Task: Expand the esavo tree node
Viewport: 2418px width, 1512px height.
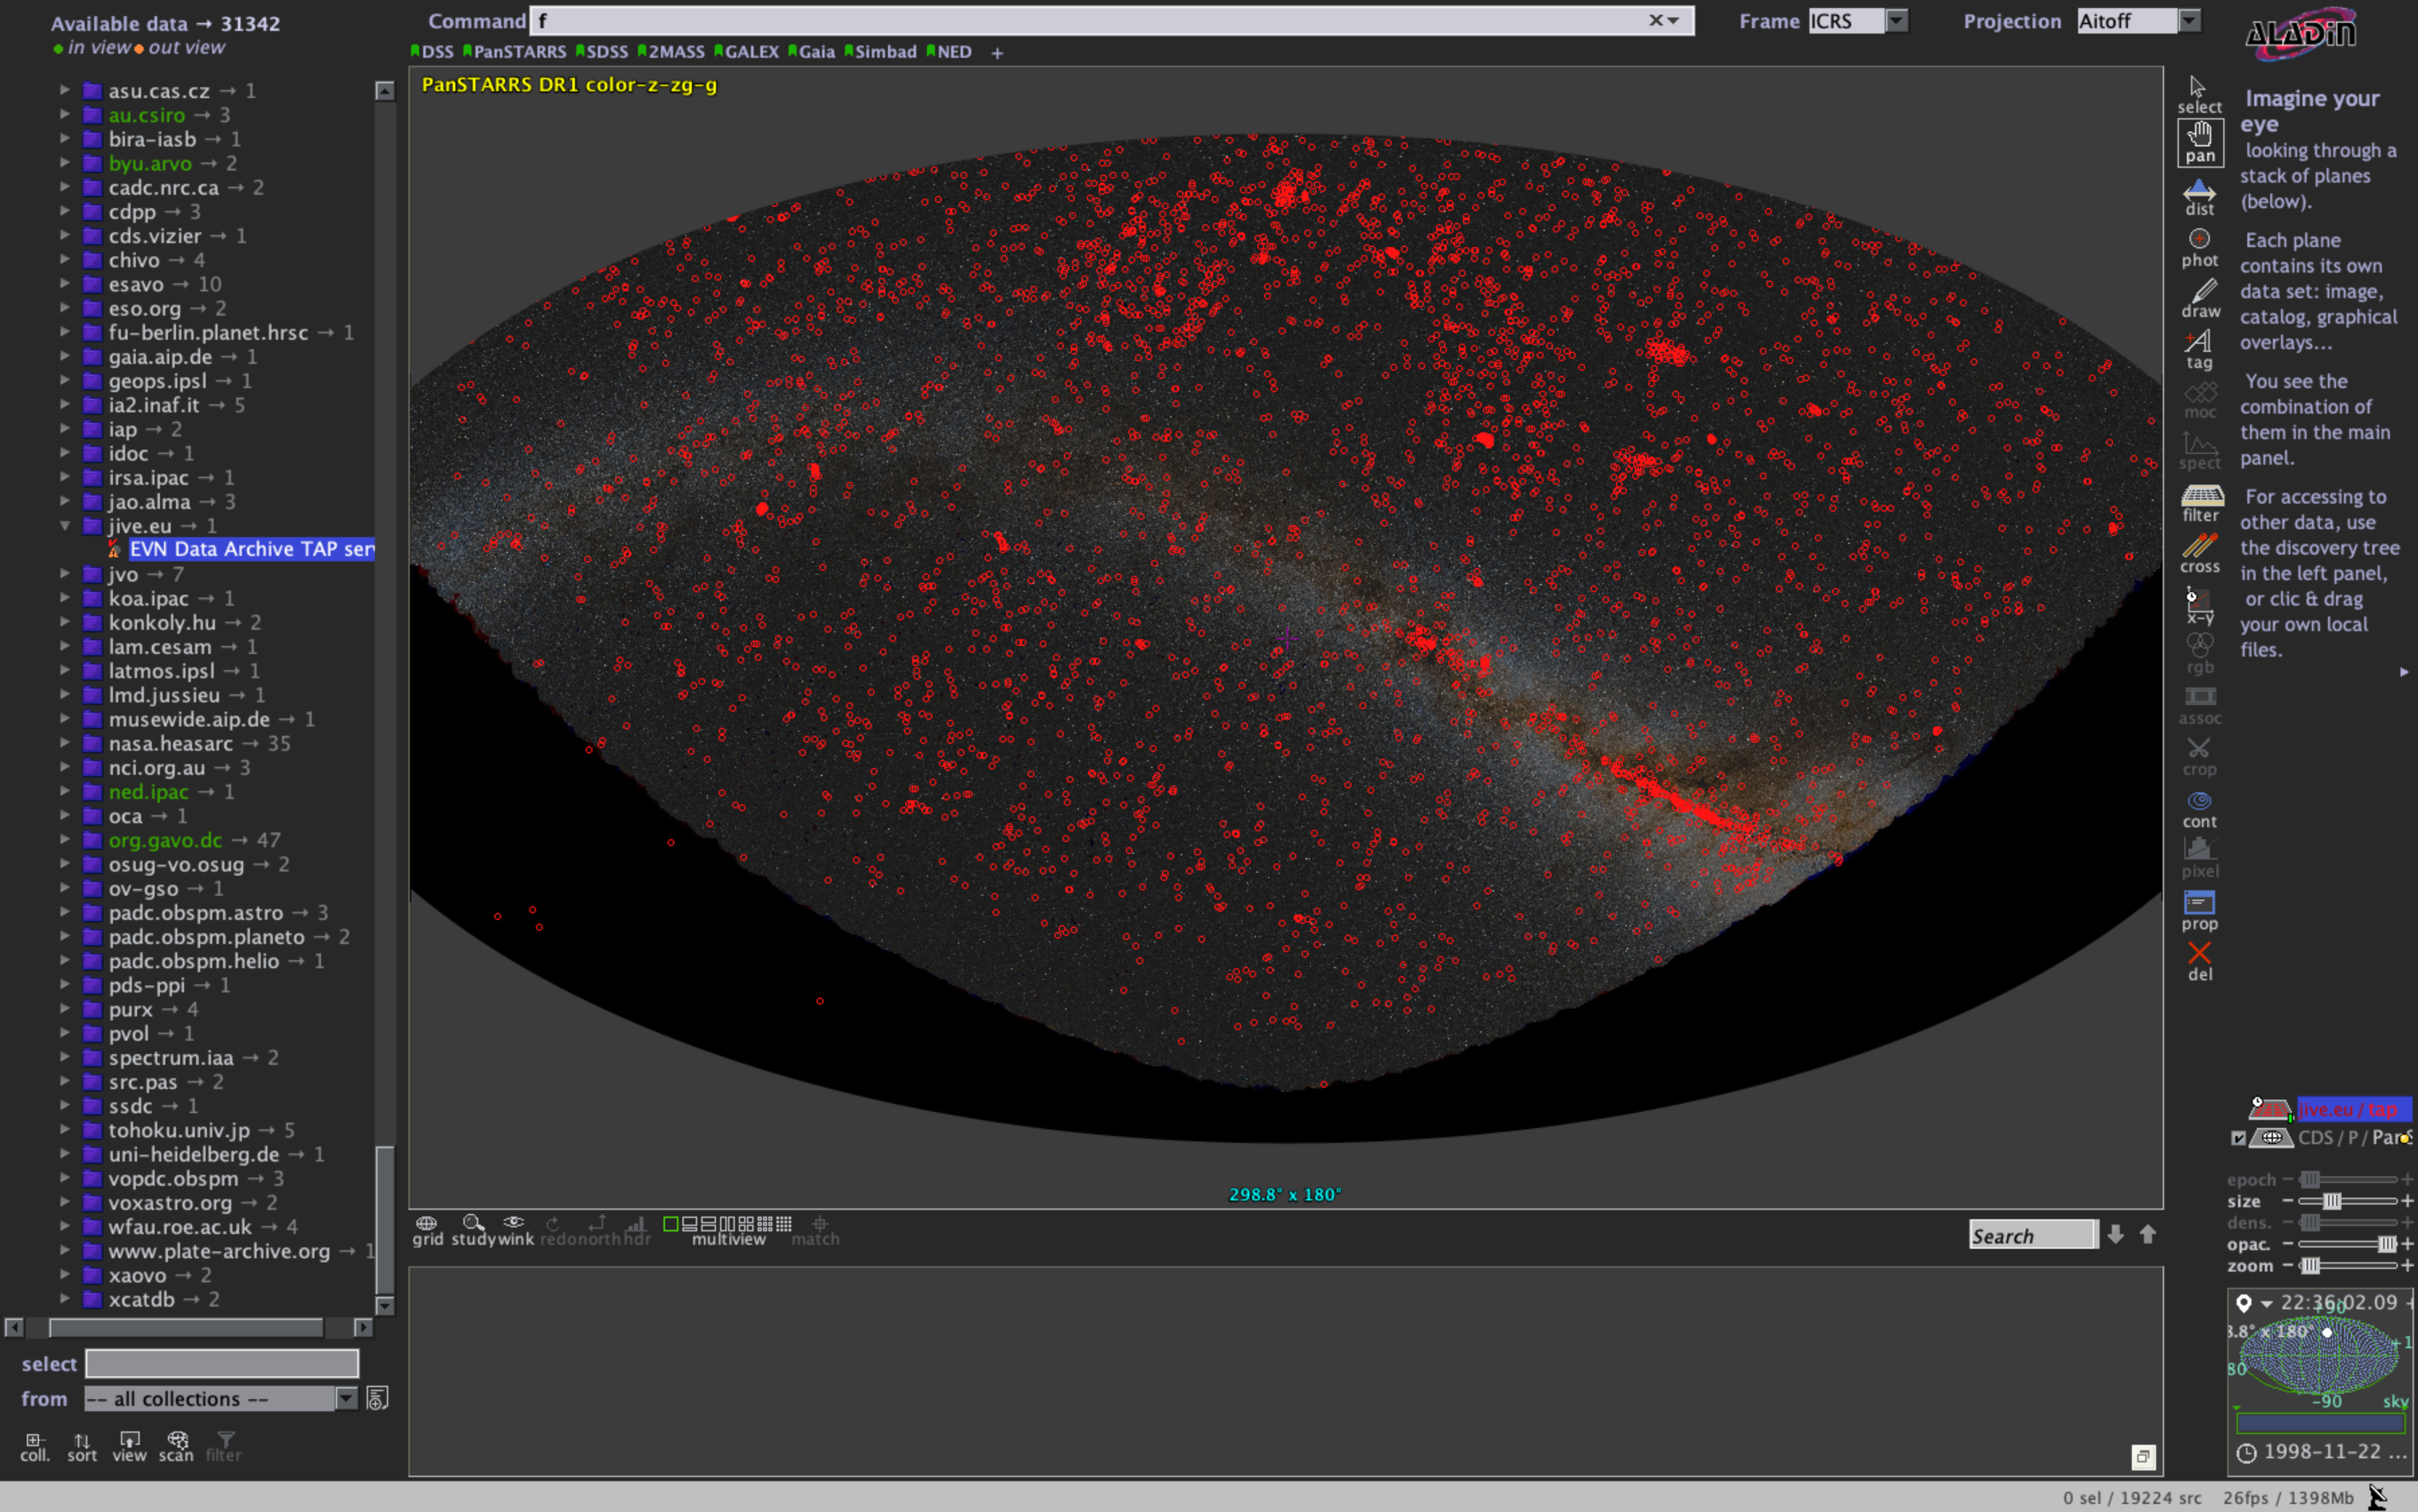Action: 65,284
